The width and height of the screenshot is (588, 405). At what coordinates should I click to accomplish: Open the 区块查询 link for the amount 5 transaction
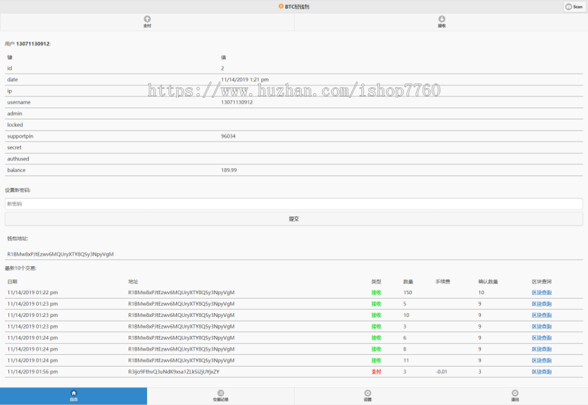542,303
